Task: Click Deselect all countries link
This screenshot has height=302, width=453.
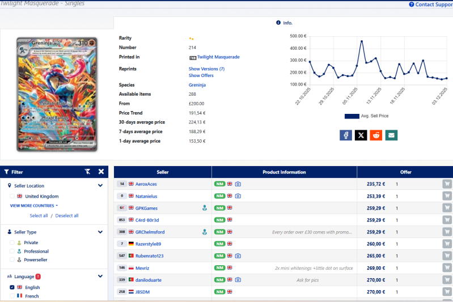Action: [67, 216]
